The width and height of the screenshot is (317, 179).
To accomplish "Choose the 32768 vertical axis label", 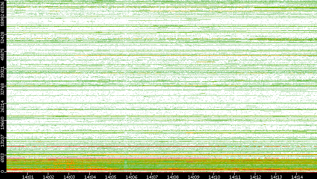I will tap(3, 89).
